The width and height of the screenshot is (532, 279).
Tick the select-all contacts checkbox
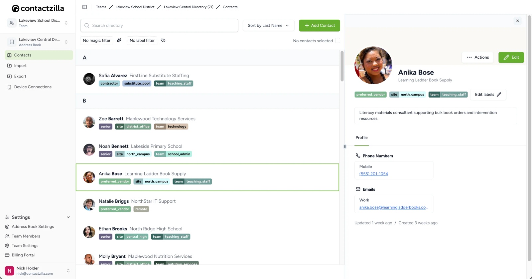click(x=337, y=41)
